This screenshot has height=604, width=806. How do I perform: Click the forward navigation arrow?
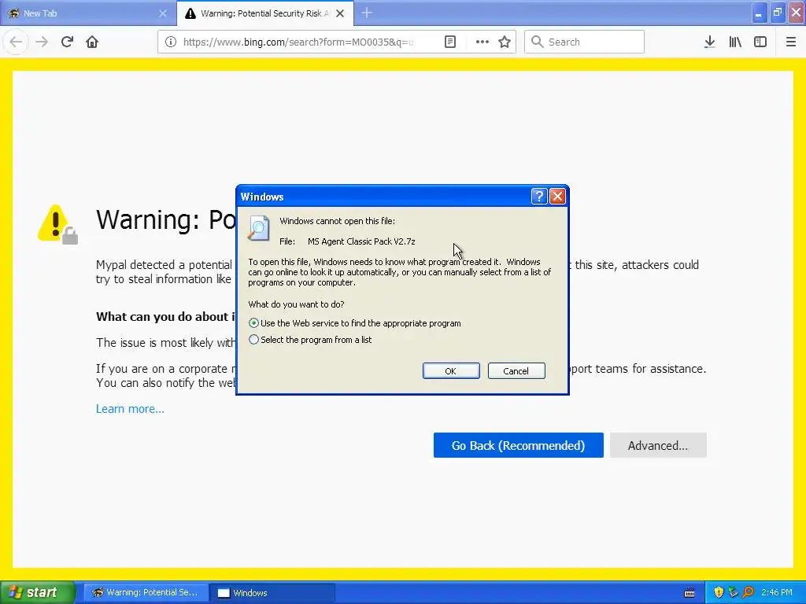click(42, 42)
